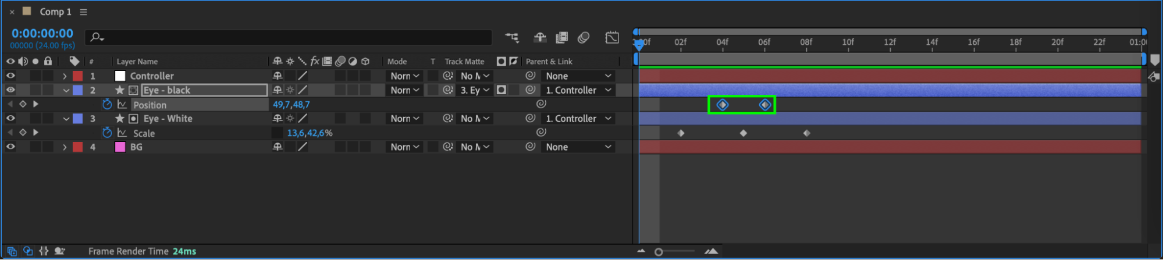Click the Scale property stopwatch icon
This screenshot has height=260, width=1163.
(107, 133)
